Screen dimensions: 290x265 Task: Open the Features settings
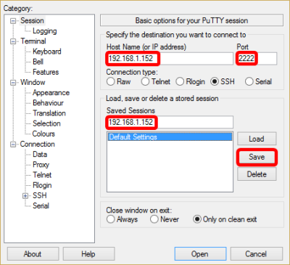point(46,72)
